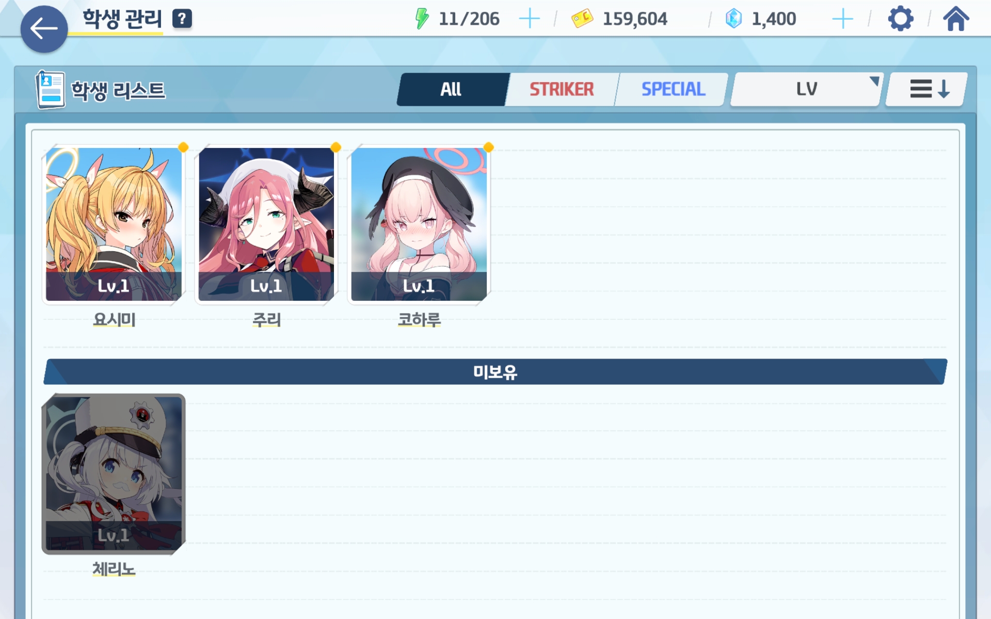991x619 pixels.
Task: Open the LV sort dropdown
Action: [807, 89]
